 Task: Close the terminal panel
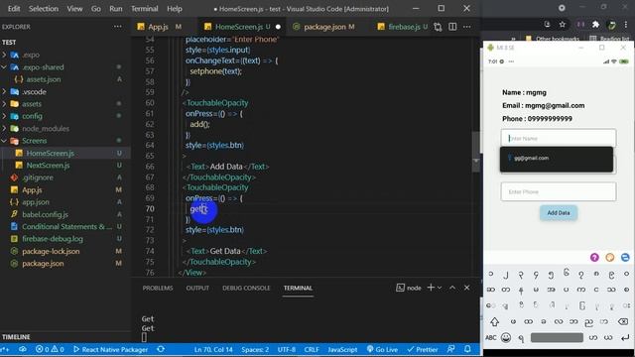(x=467, y=288)
